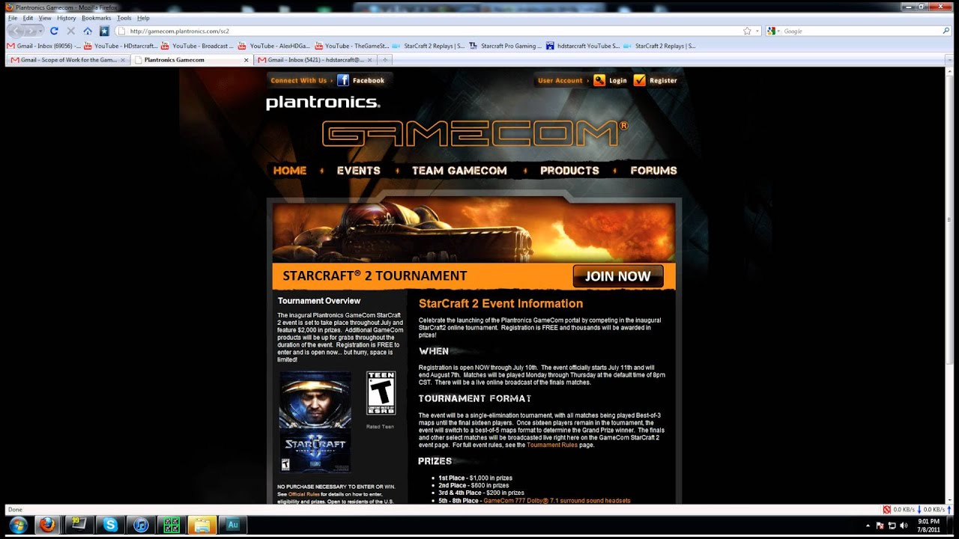Open the Tournament Rules link
This screenshot has height=539, width=959.
pos(552,445)
